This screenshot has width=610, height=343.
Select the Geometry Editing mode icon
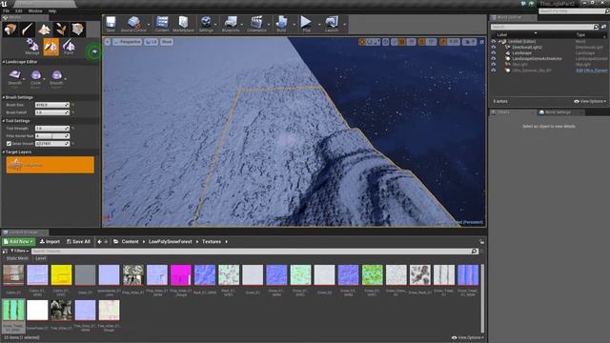click(77, 30)
